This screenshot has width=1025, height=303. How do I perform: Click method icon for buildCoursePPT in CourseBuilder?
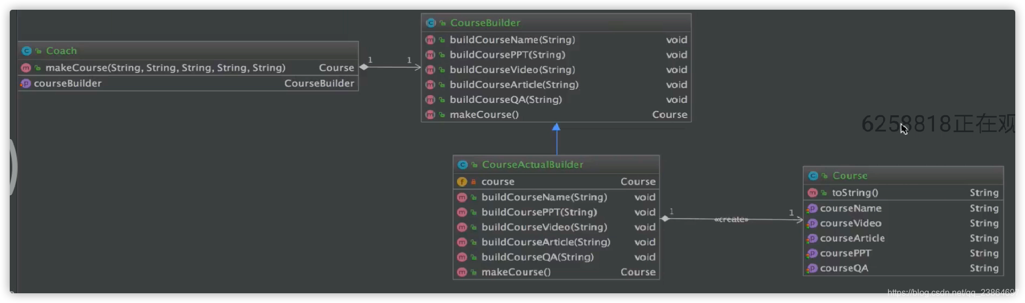tap(430, 55)
